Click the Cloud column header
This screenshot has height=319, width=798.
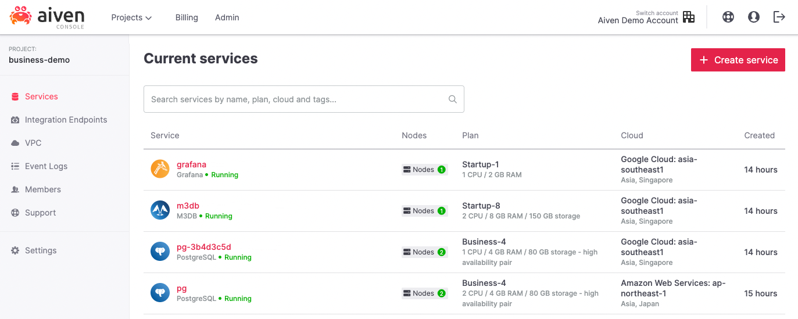click(x=632, y=135)
